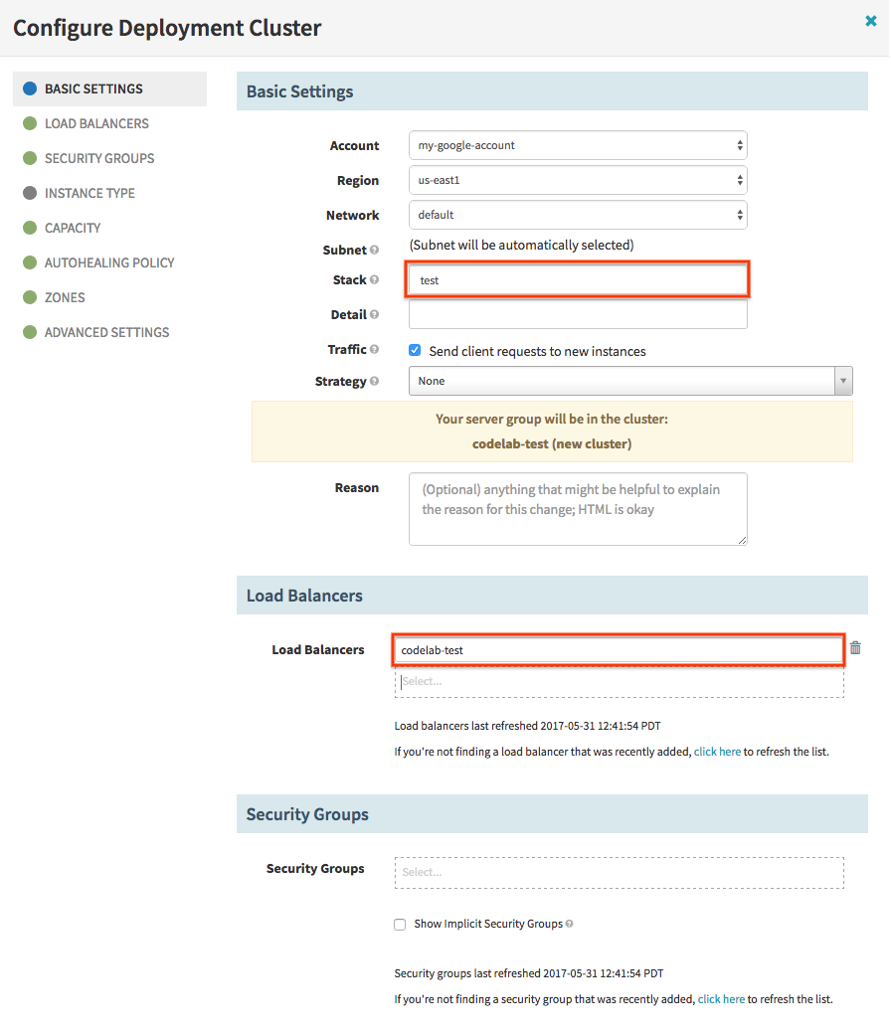Click the help icon next to Detail

(374, 315)
